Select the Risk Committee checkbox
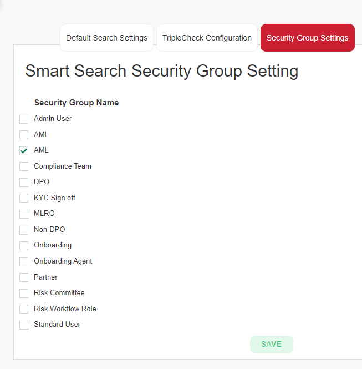The height and width of the screenshot is (369, 362). 24,293
